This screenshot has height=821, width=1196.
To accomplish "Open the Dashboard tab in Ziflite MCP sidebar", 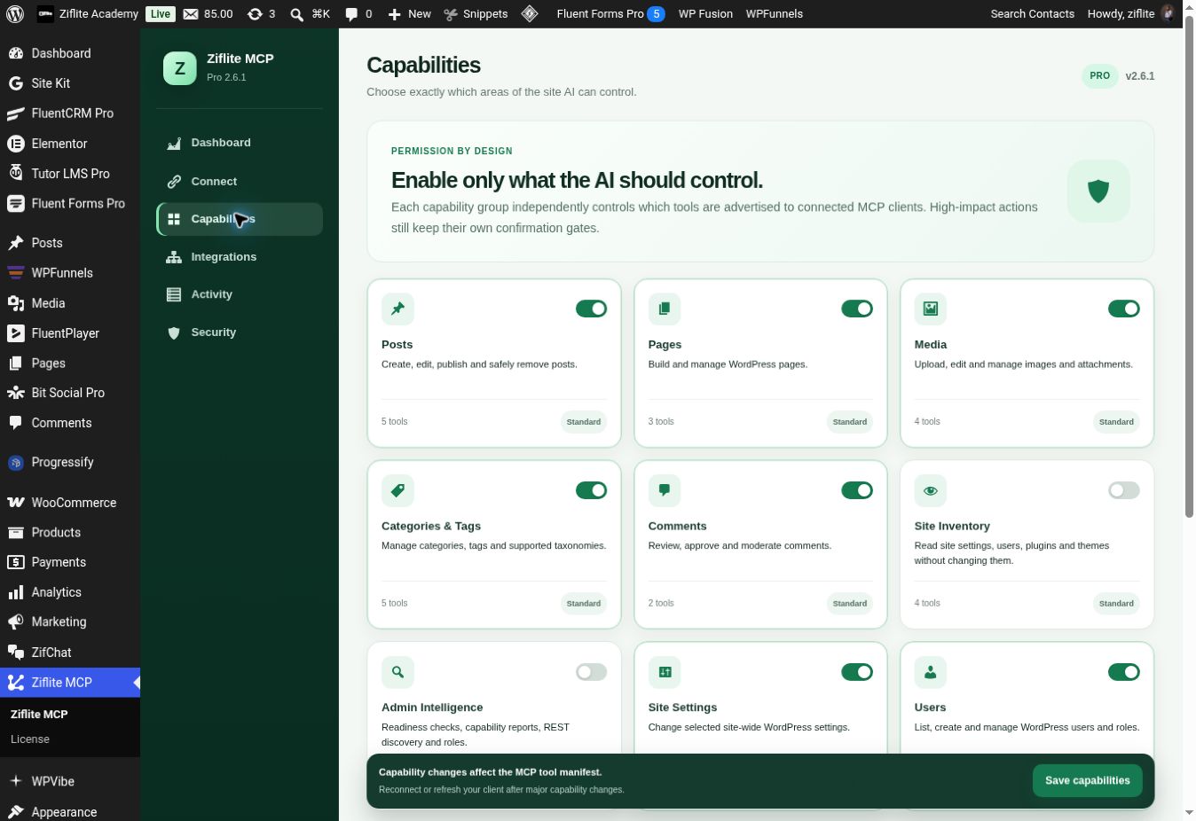I will 240,143.
